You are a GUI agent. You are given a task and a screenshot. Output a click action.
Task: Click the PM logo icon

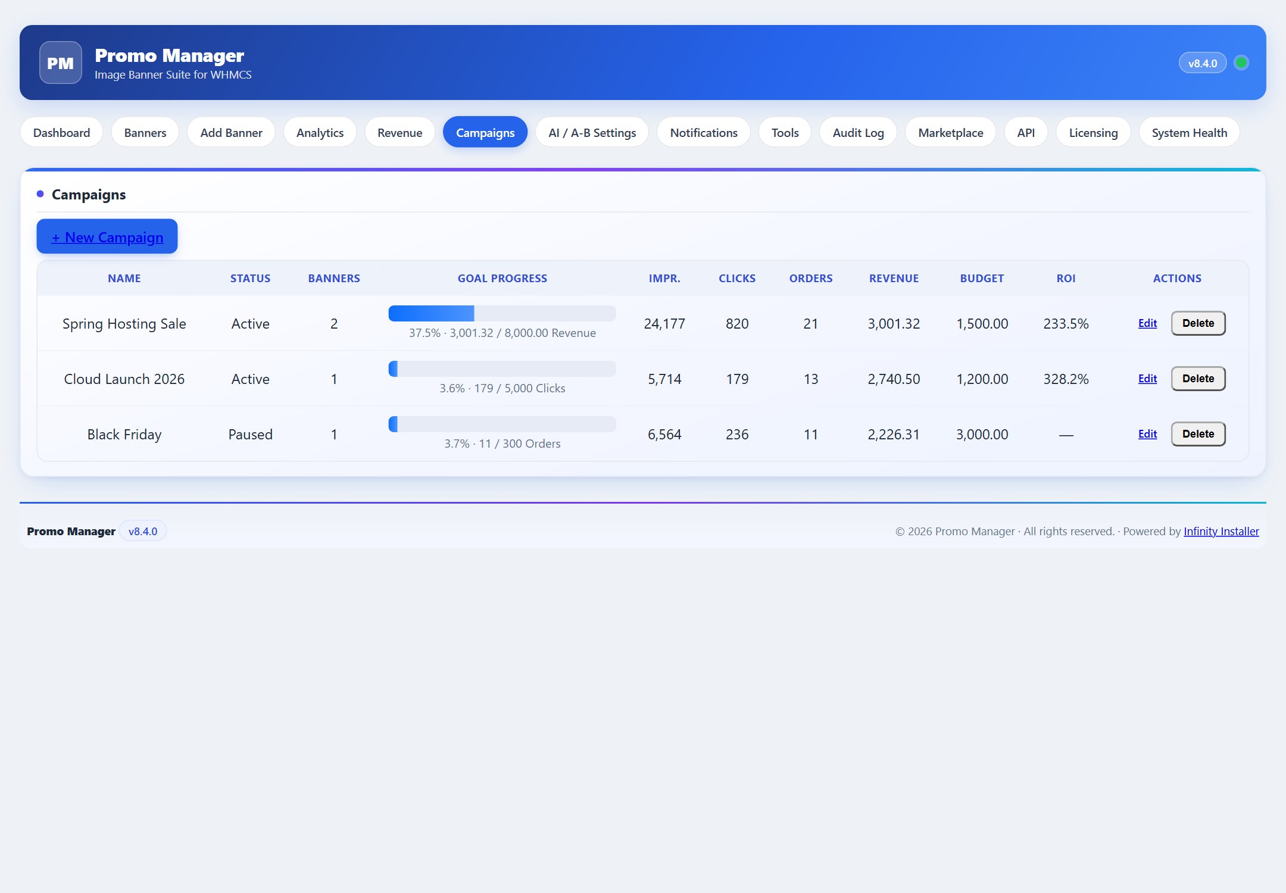pos(60,63)
